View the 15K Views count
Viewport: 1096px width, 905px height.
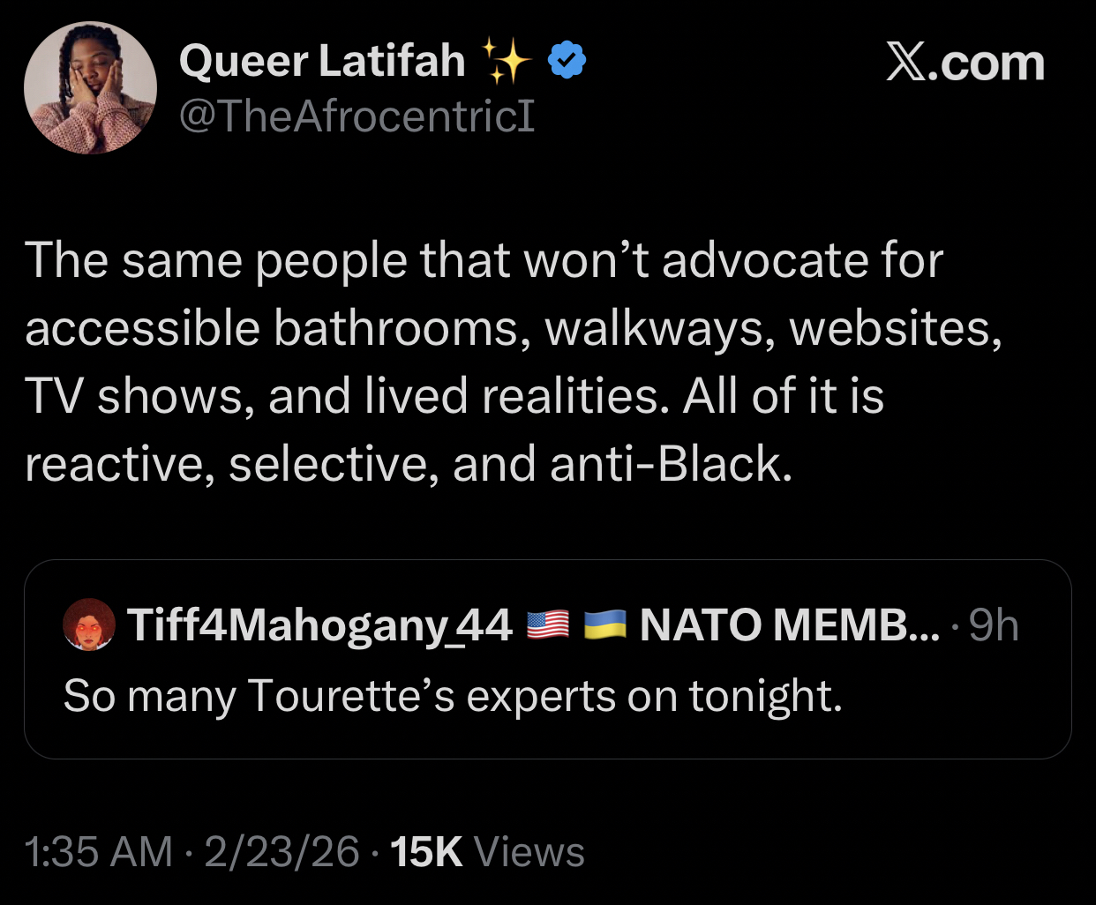(487, 852)
